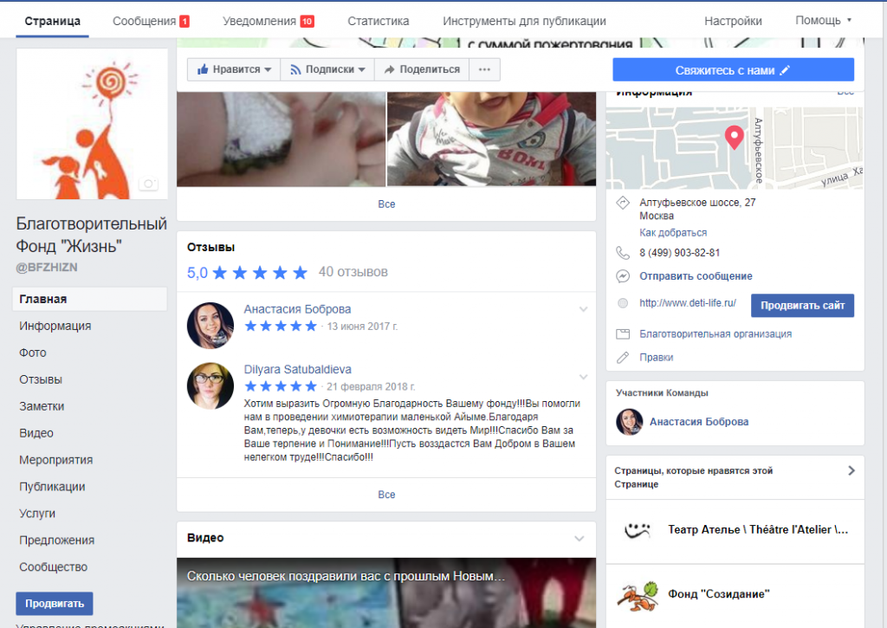Click the Свяжитесь с нами button
The width and height of the screenshot is (887, 628).
[733, 70]
